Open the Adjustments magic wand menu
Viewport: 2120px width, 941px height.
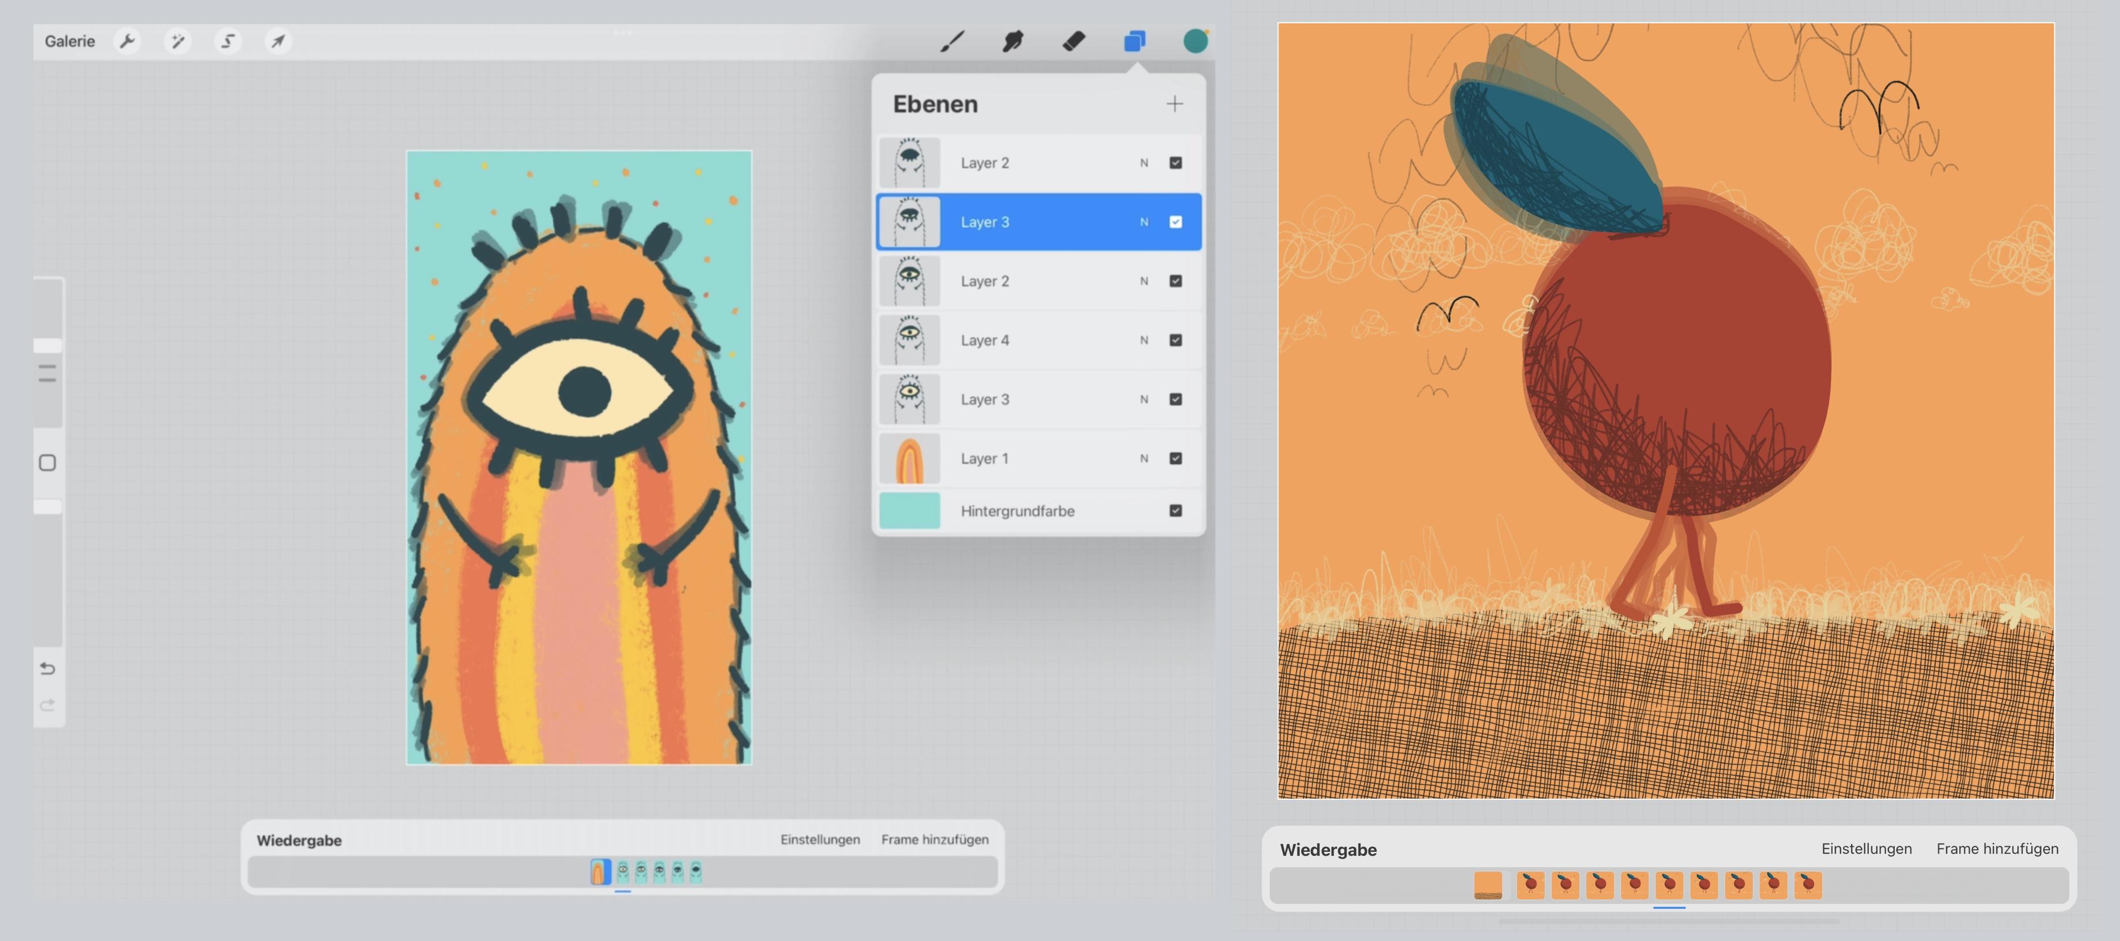pos(177,41)
